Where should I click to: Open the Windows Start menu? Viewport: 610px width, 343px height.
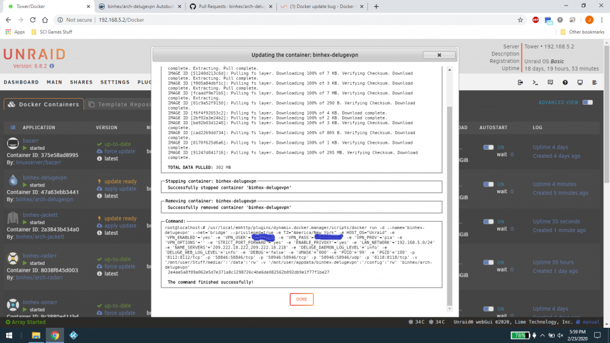click(9, 335)
